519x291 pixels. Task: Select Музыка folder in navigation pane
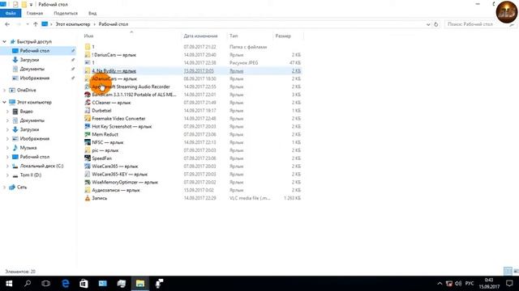(x=28, y=148)
